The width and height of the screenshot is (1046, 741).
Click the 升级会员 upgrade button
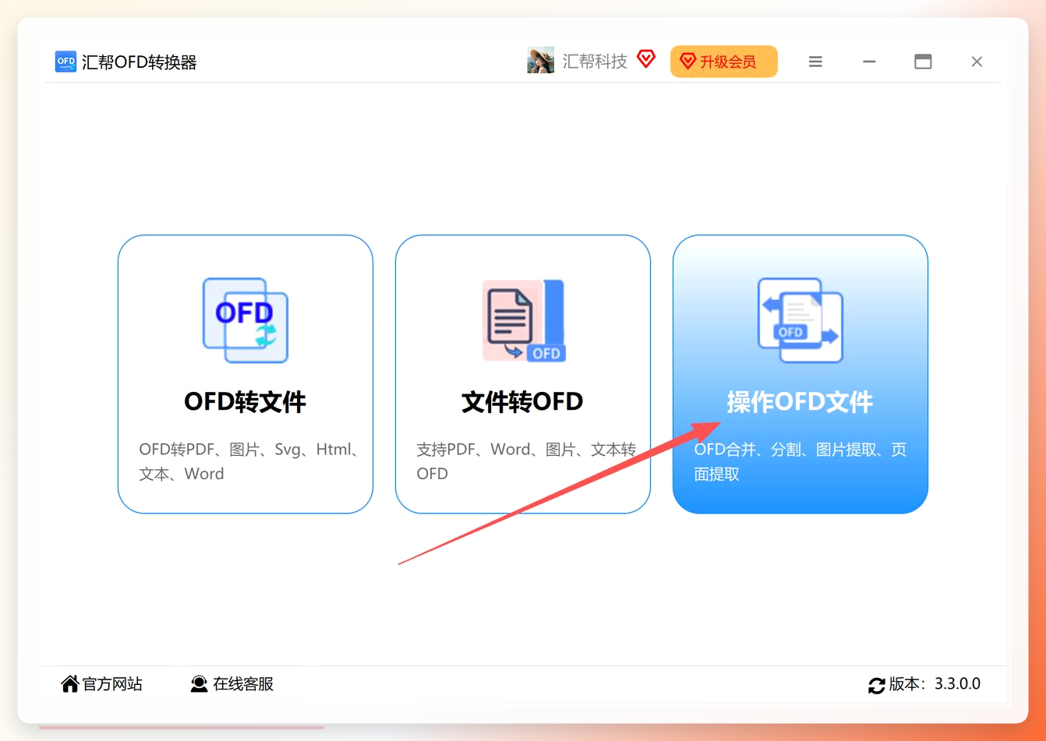[x=724, y=62]
